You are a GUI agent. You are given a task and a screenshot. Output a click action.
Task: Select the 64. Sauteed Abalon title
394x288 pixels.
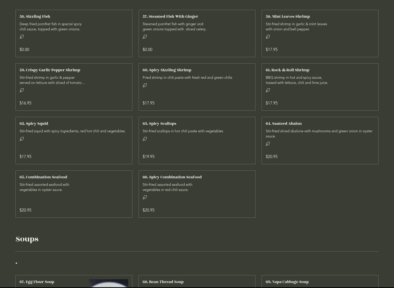[284, 124]
